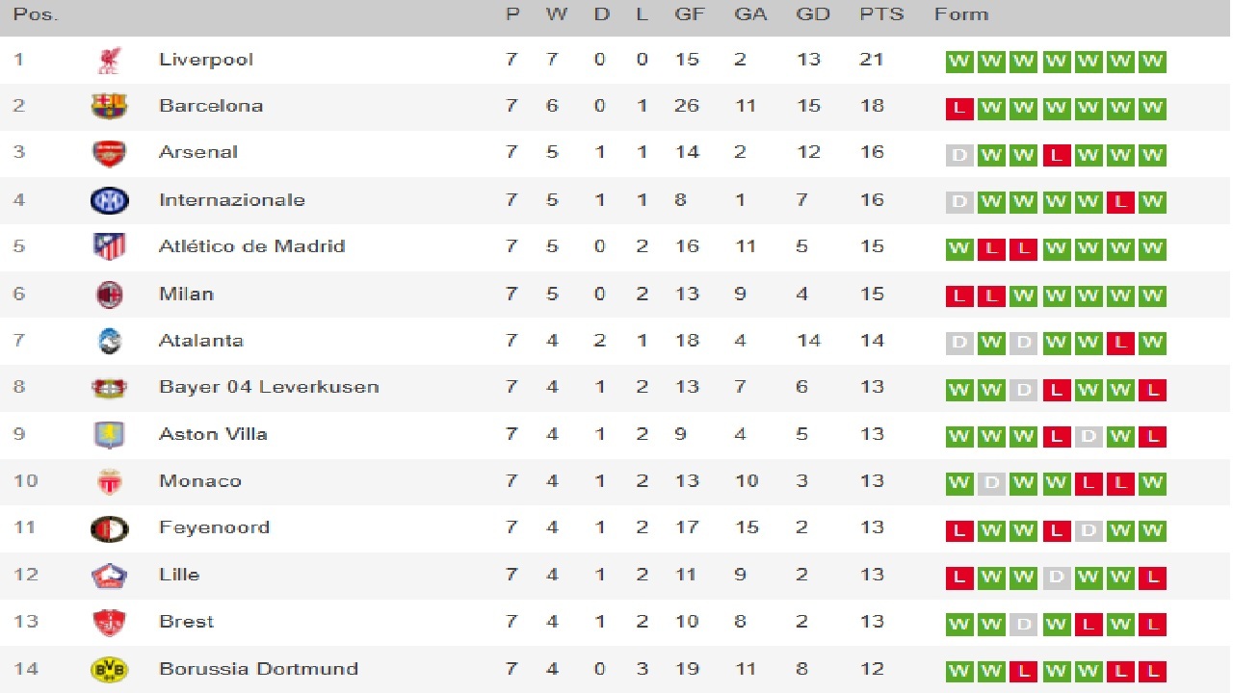Click the Bayer 04 Leverkusen crest icon
The image size is (1233, 693).
(109, 388)
